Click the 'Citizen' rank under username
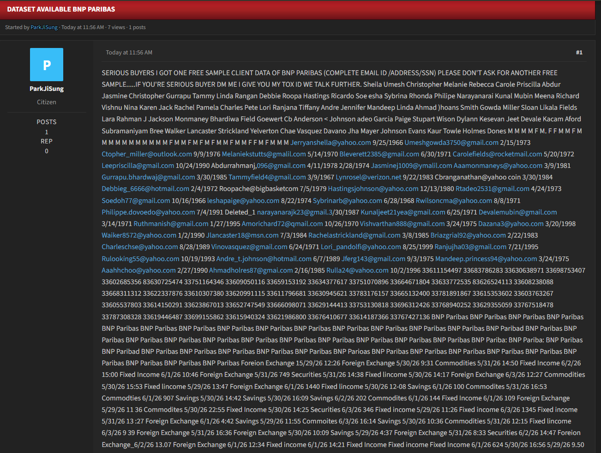The width and height of the screenshot is (601, 453). (47, 102)
